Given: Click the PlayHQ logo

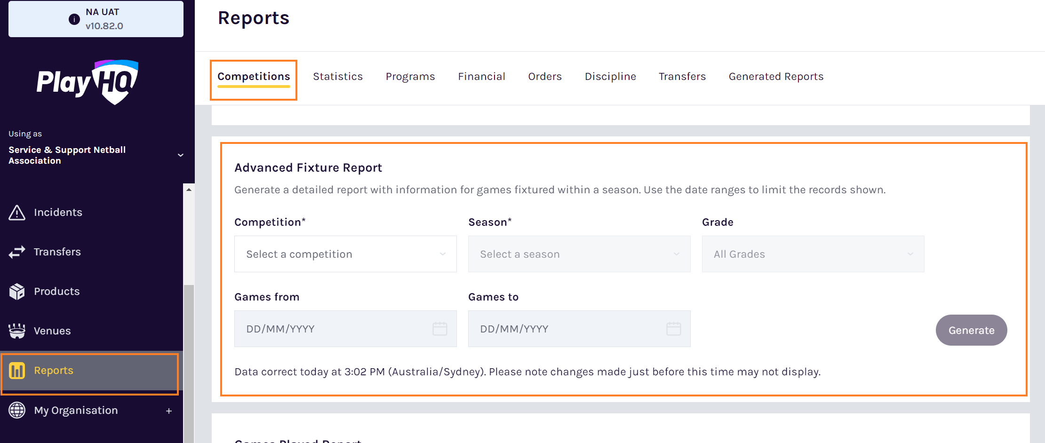Looking at the screenshot, I should (88, 82).
